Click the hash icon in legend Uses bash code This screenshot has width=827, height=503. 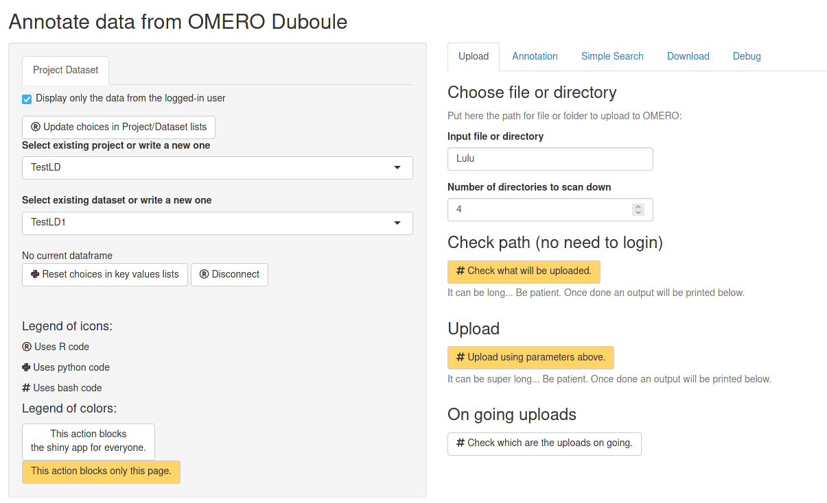click(x=27, y=388)
